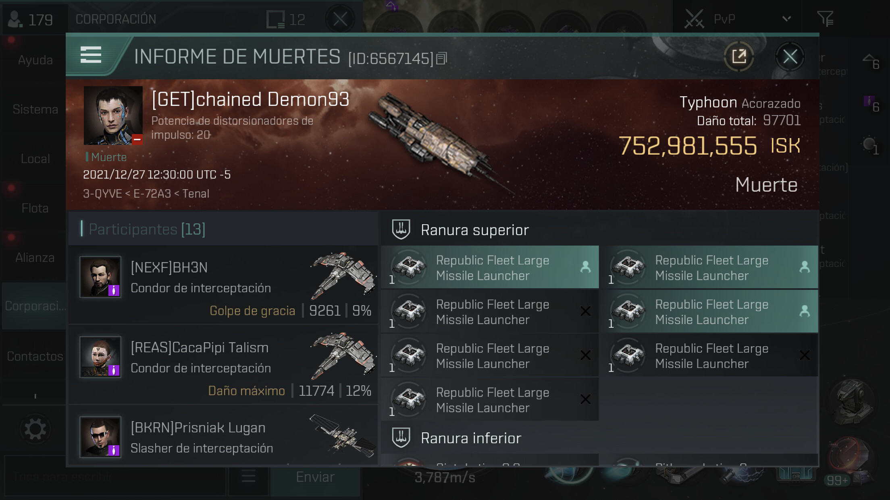Image resolution: width=890 pixels, height=500 pixels.
Task: Switch to the Alianza chat tab
Action: click(x=35, y=257)
